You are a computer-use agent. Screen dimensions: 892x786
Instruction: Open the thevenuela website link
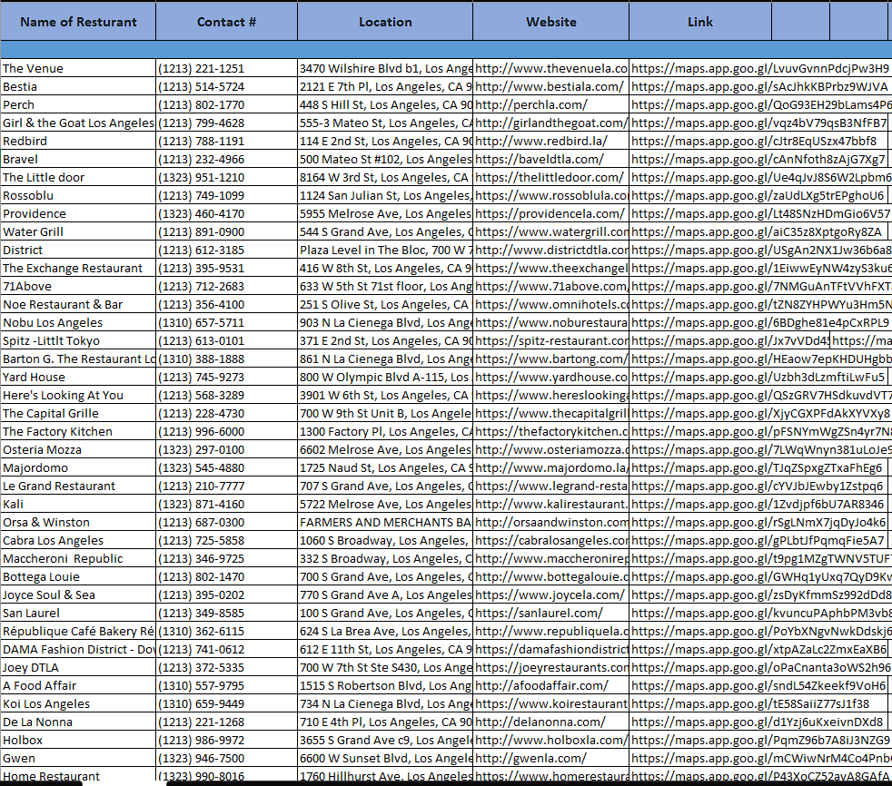[551, 68]
